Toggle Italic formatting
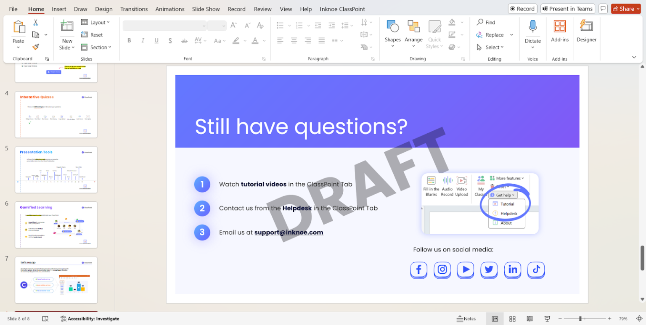 pos(143,41)
